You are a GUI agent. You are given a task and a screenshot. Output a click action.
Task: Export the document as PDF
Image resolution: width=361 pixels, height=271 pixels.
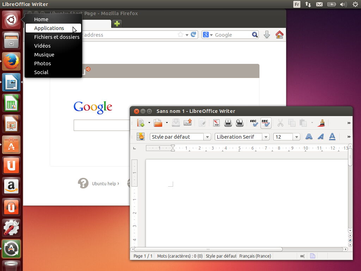216,123
